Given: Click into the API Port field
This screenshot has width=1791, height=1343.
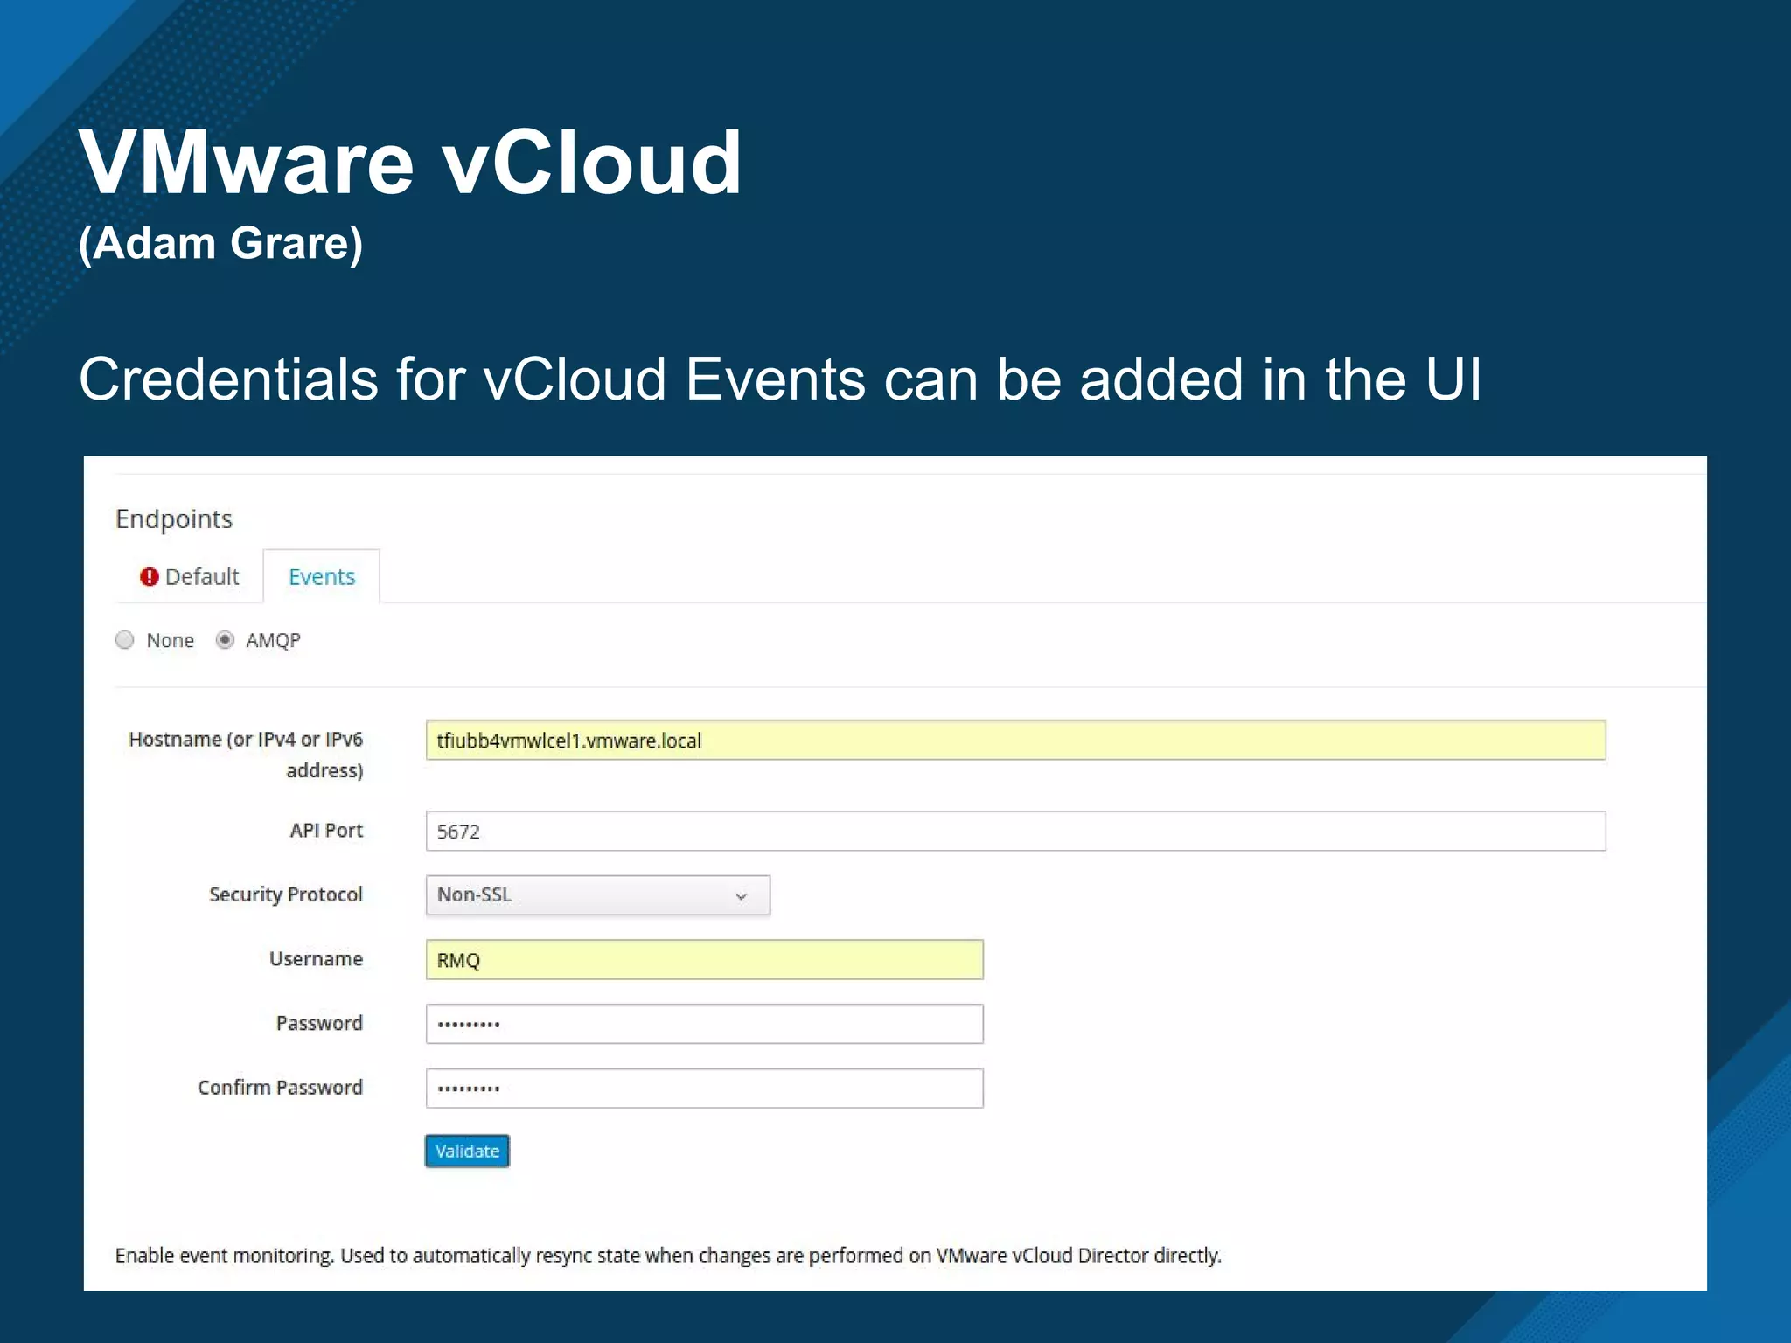Looking at the screenshot, I should (x=1015, y=831).
